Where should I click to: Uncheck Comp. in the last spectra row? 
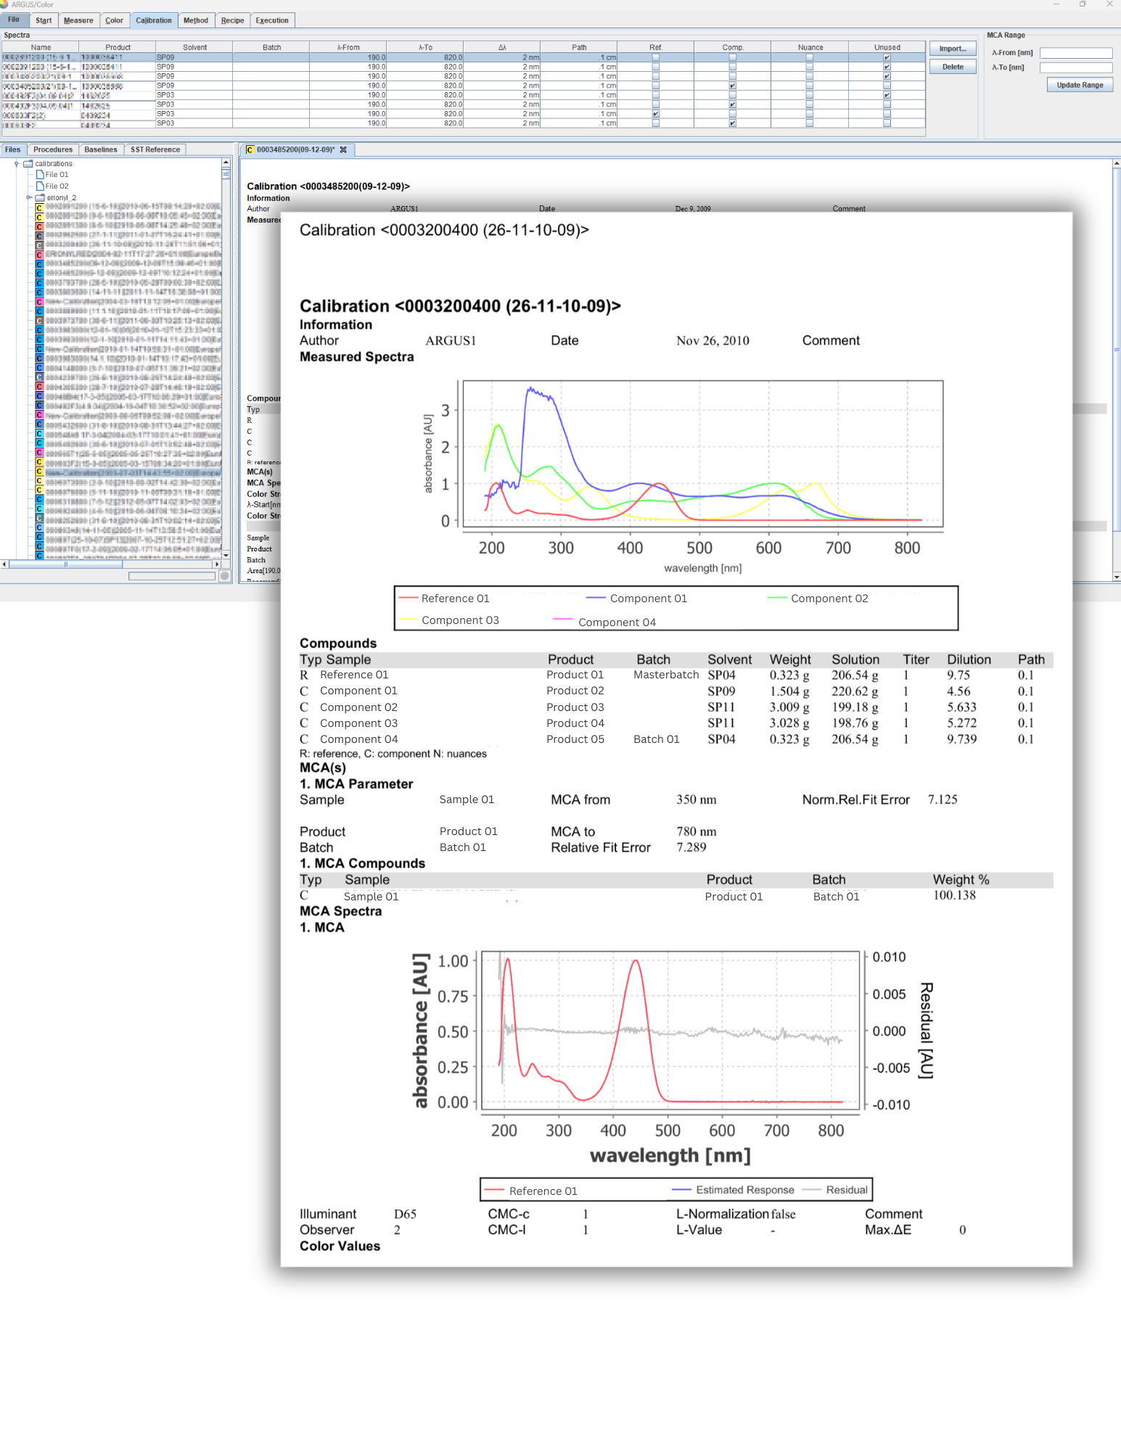click(x=733, y=123)
